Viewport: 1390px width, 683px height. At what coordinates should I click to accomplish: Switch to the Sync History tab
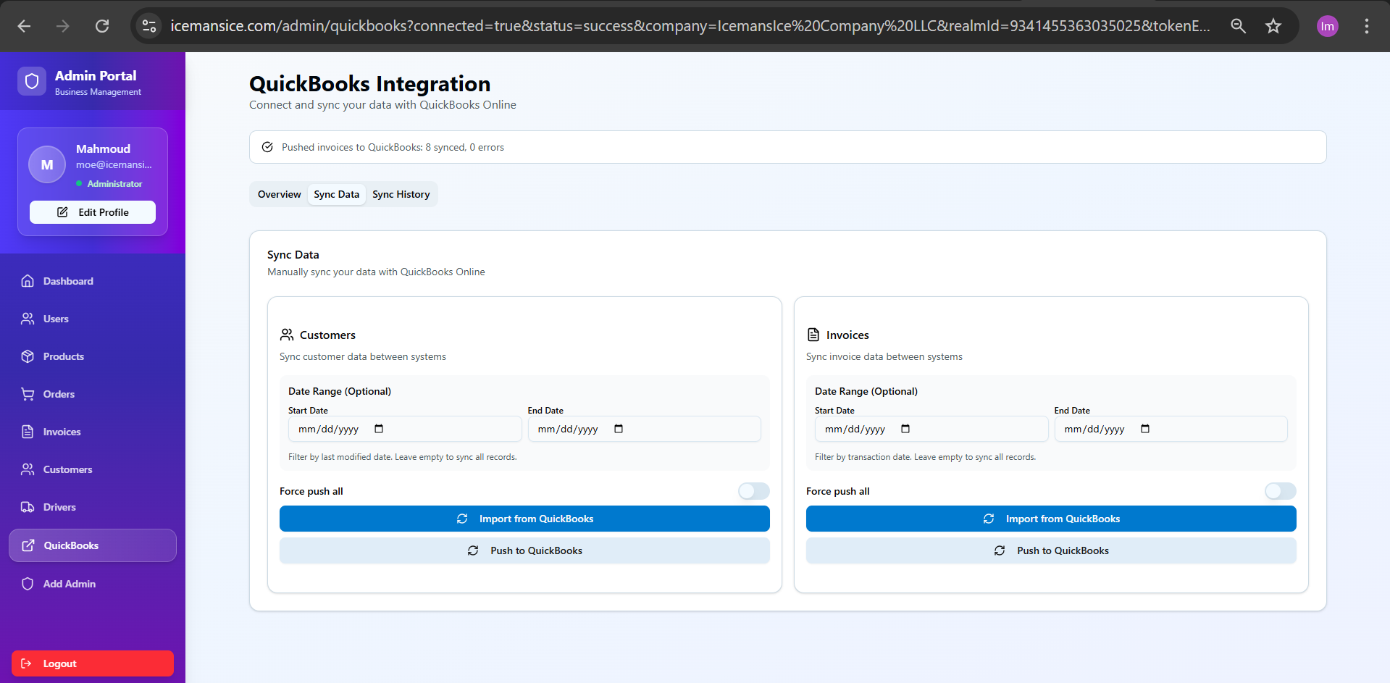click(x=401, y=194)
